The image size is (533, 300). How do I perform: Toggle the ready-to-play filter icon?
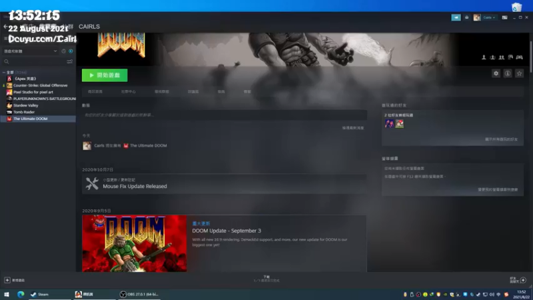(71, 51)
